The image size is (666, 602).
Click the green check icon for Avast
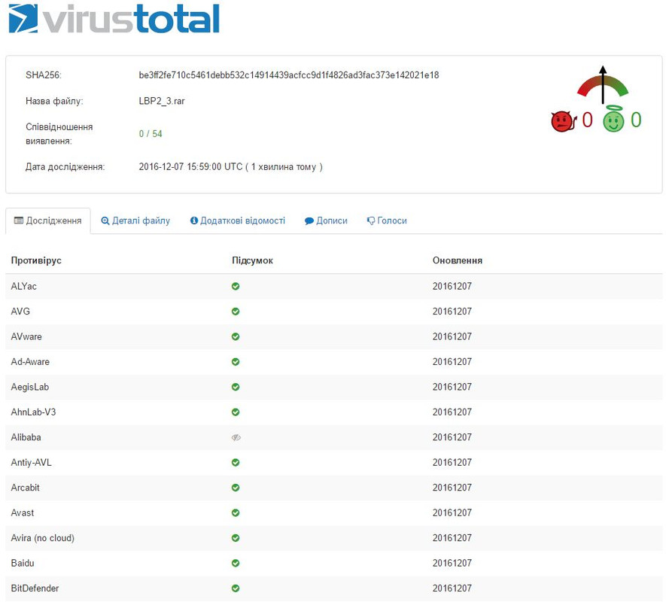pyautogui.click(x=236, y=512)
